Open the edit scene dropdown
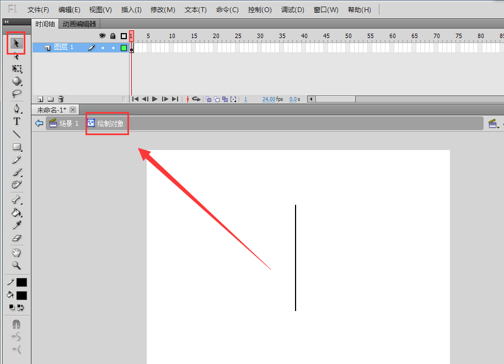 pyautogui.click(x=494, y=124)
